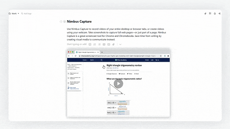
Task: Click Add tags label
Action: (28, 14)
